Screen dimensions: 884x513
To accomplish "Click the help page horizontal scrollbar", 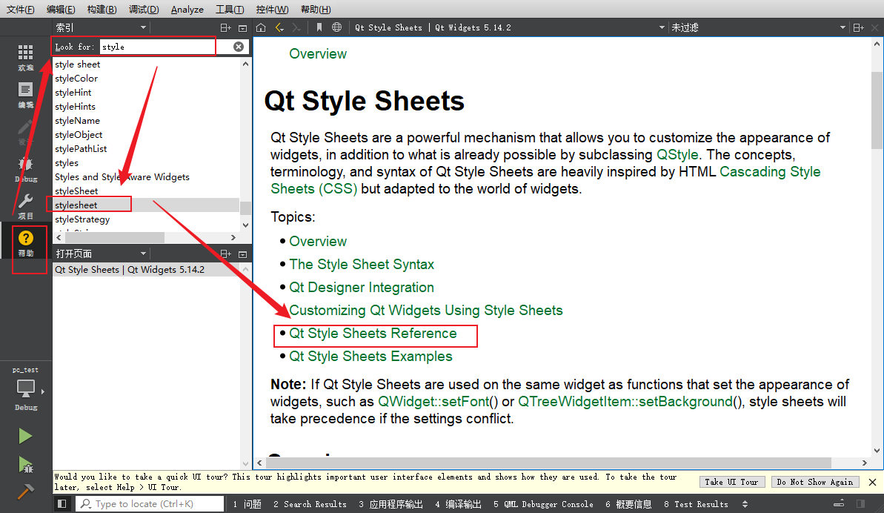I will point(548,463).
